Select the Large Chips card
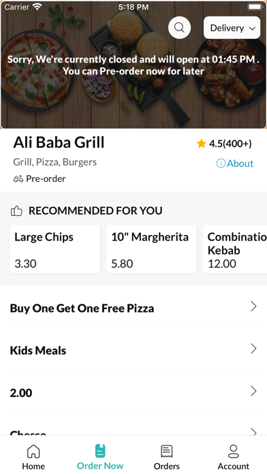Image resolution: width=267 pixels, height=474 pixels. pos(55,249)
